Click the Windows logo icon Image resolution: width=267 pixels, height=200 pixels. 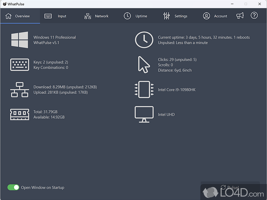tap(20, 40)
